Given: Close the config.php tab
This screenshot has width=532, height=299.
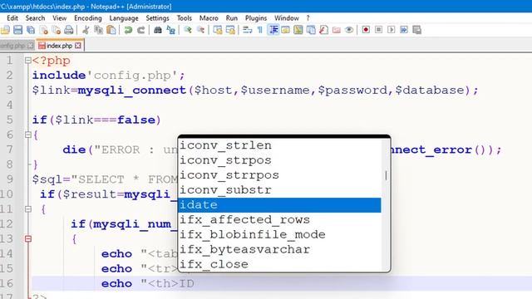Looking at the screenshot, I should pos(31,46).
